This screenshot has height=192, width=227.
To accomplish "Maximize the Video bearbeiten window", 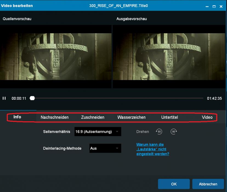I will tap(214, 6).
